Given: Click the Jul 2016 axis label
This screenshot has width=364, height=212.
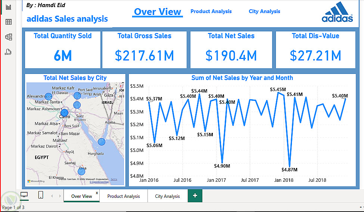Looking at the screenshot, I should click(x=183, y=180).
